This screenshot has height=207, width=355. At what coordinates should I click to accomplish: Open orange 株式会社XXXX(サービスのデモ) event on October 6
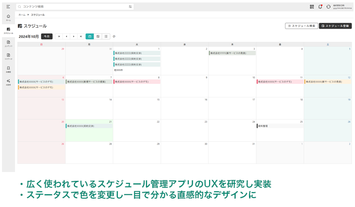coord(41,87)
